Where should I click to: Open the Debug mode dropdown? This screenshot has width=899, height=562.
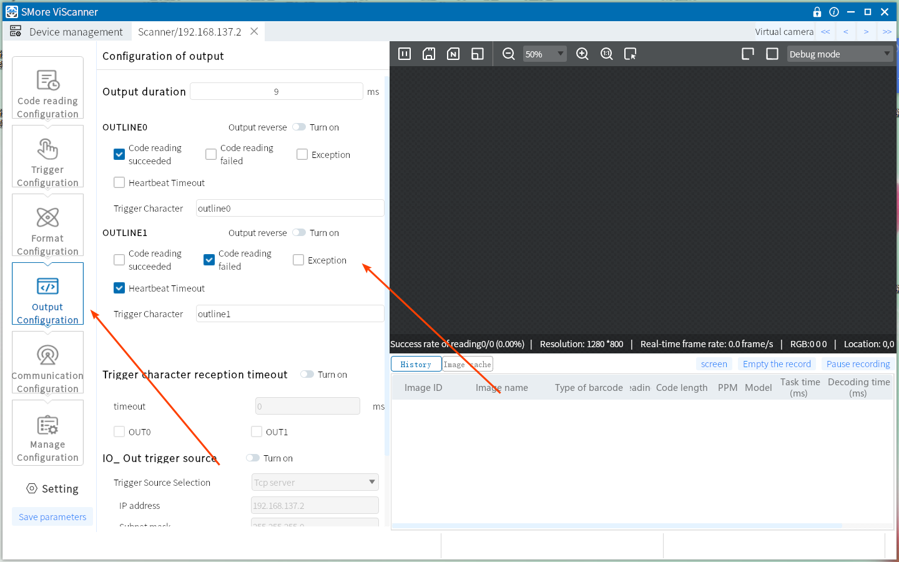[x=840, y=54]
